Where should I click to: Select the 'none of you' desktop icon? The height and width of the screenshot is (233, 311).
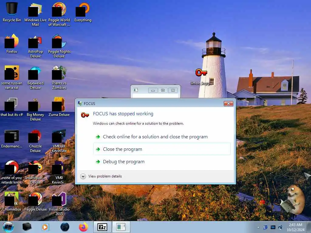(12, 172)
